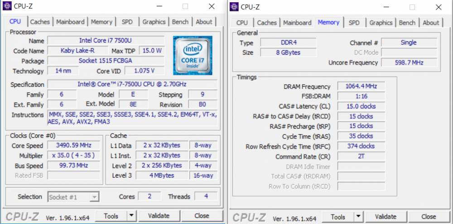Open About tab in left CPU-Z window
This screenshot has width=453, height=224.
(204, 22)
